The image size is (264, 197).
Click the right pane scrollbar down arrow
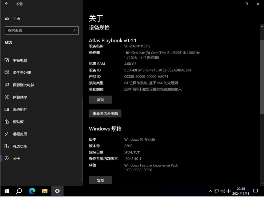(x=262, y=184)
